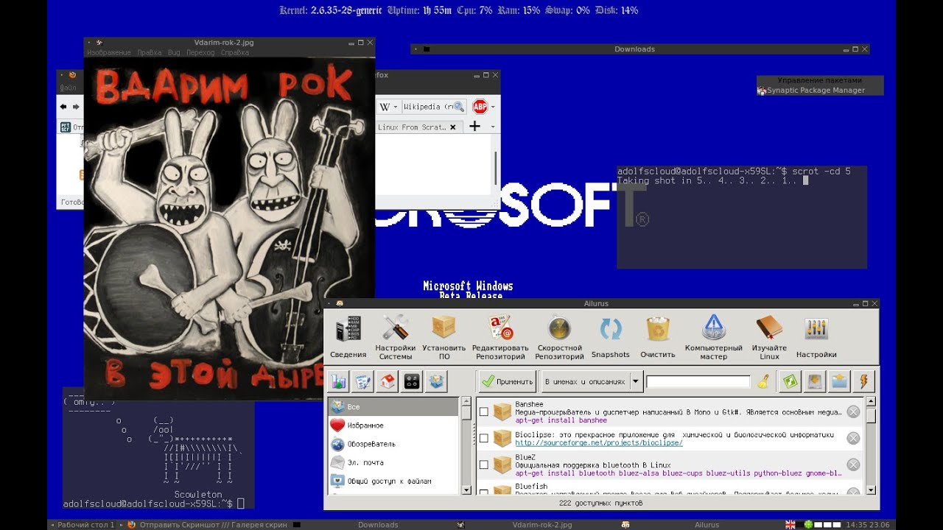Click the Wikipedia search magnifier in Firefox
This screenshot has height=530, width=943.
(459, 107)
